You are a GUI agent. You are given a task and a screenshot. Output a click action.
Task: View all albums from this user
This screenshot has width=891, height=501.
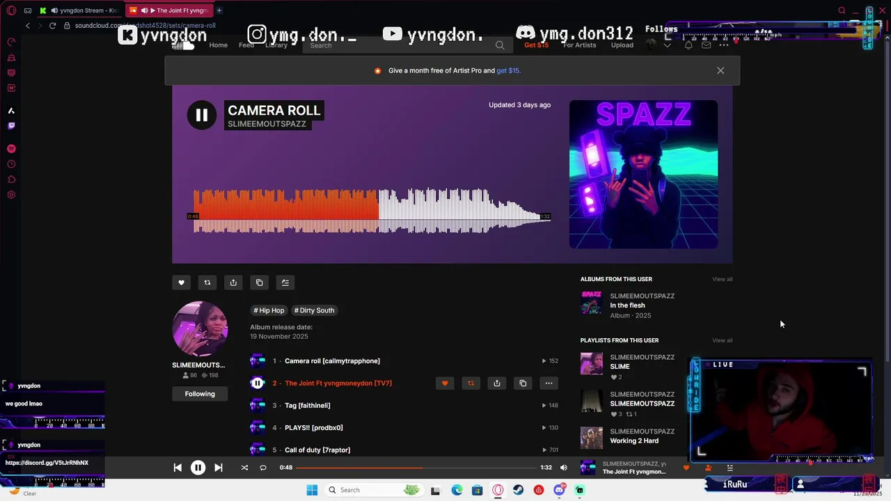pos(722,279)
